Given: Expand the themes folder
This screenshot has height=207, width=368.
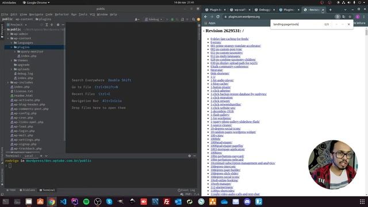Looking at the screenshot, I should [x=11, y=60].
